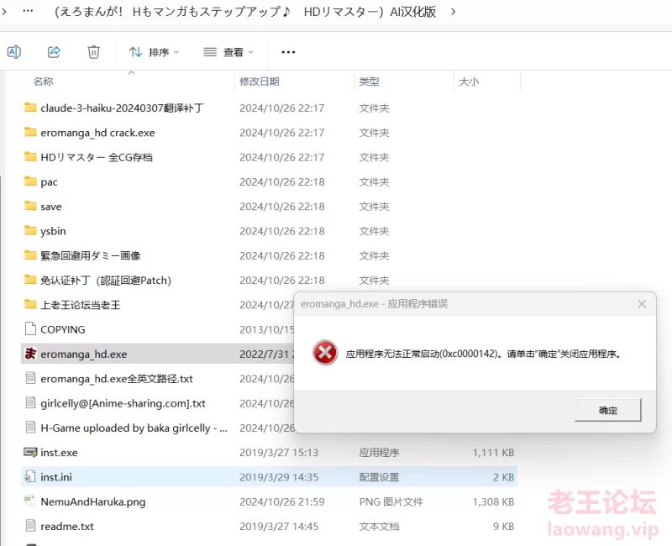Click the PNG 图片文件 type cell
Viewport: 672px width, 546px height.
point(391,501)
